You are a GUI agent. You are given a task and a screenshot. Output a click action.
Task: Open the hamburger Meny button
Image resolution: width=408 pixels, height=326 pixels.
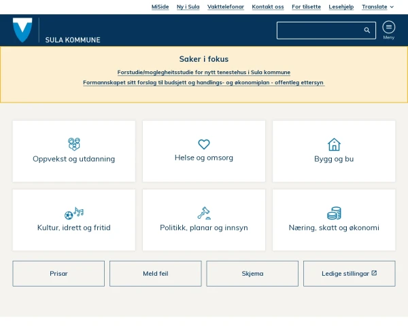tap(388, 28)
